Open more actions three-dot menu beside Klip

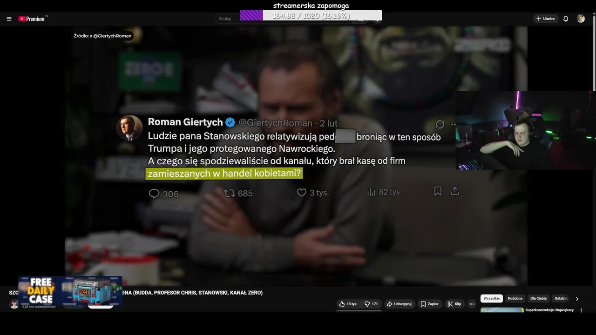point(472,304)
